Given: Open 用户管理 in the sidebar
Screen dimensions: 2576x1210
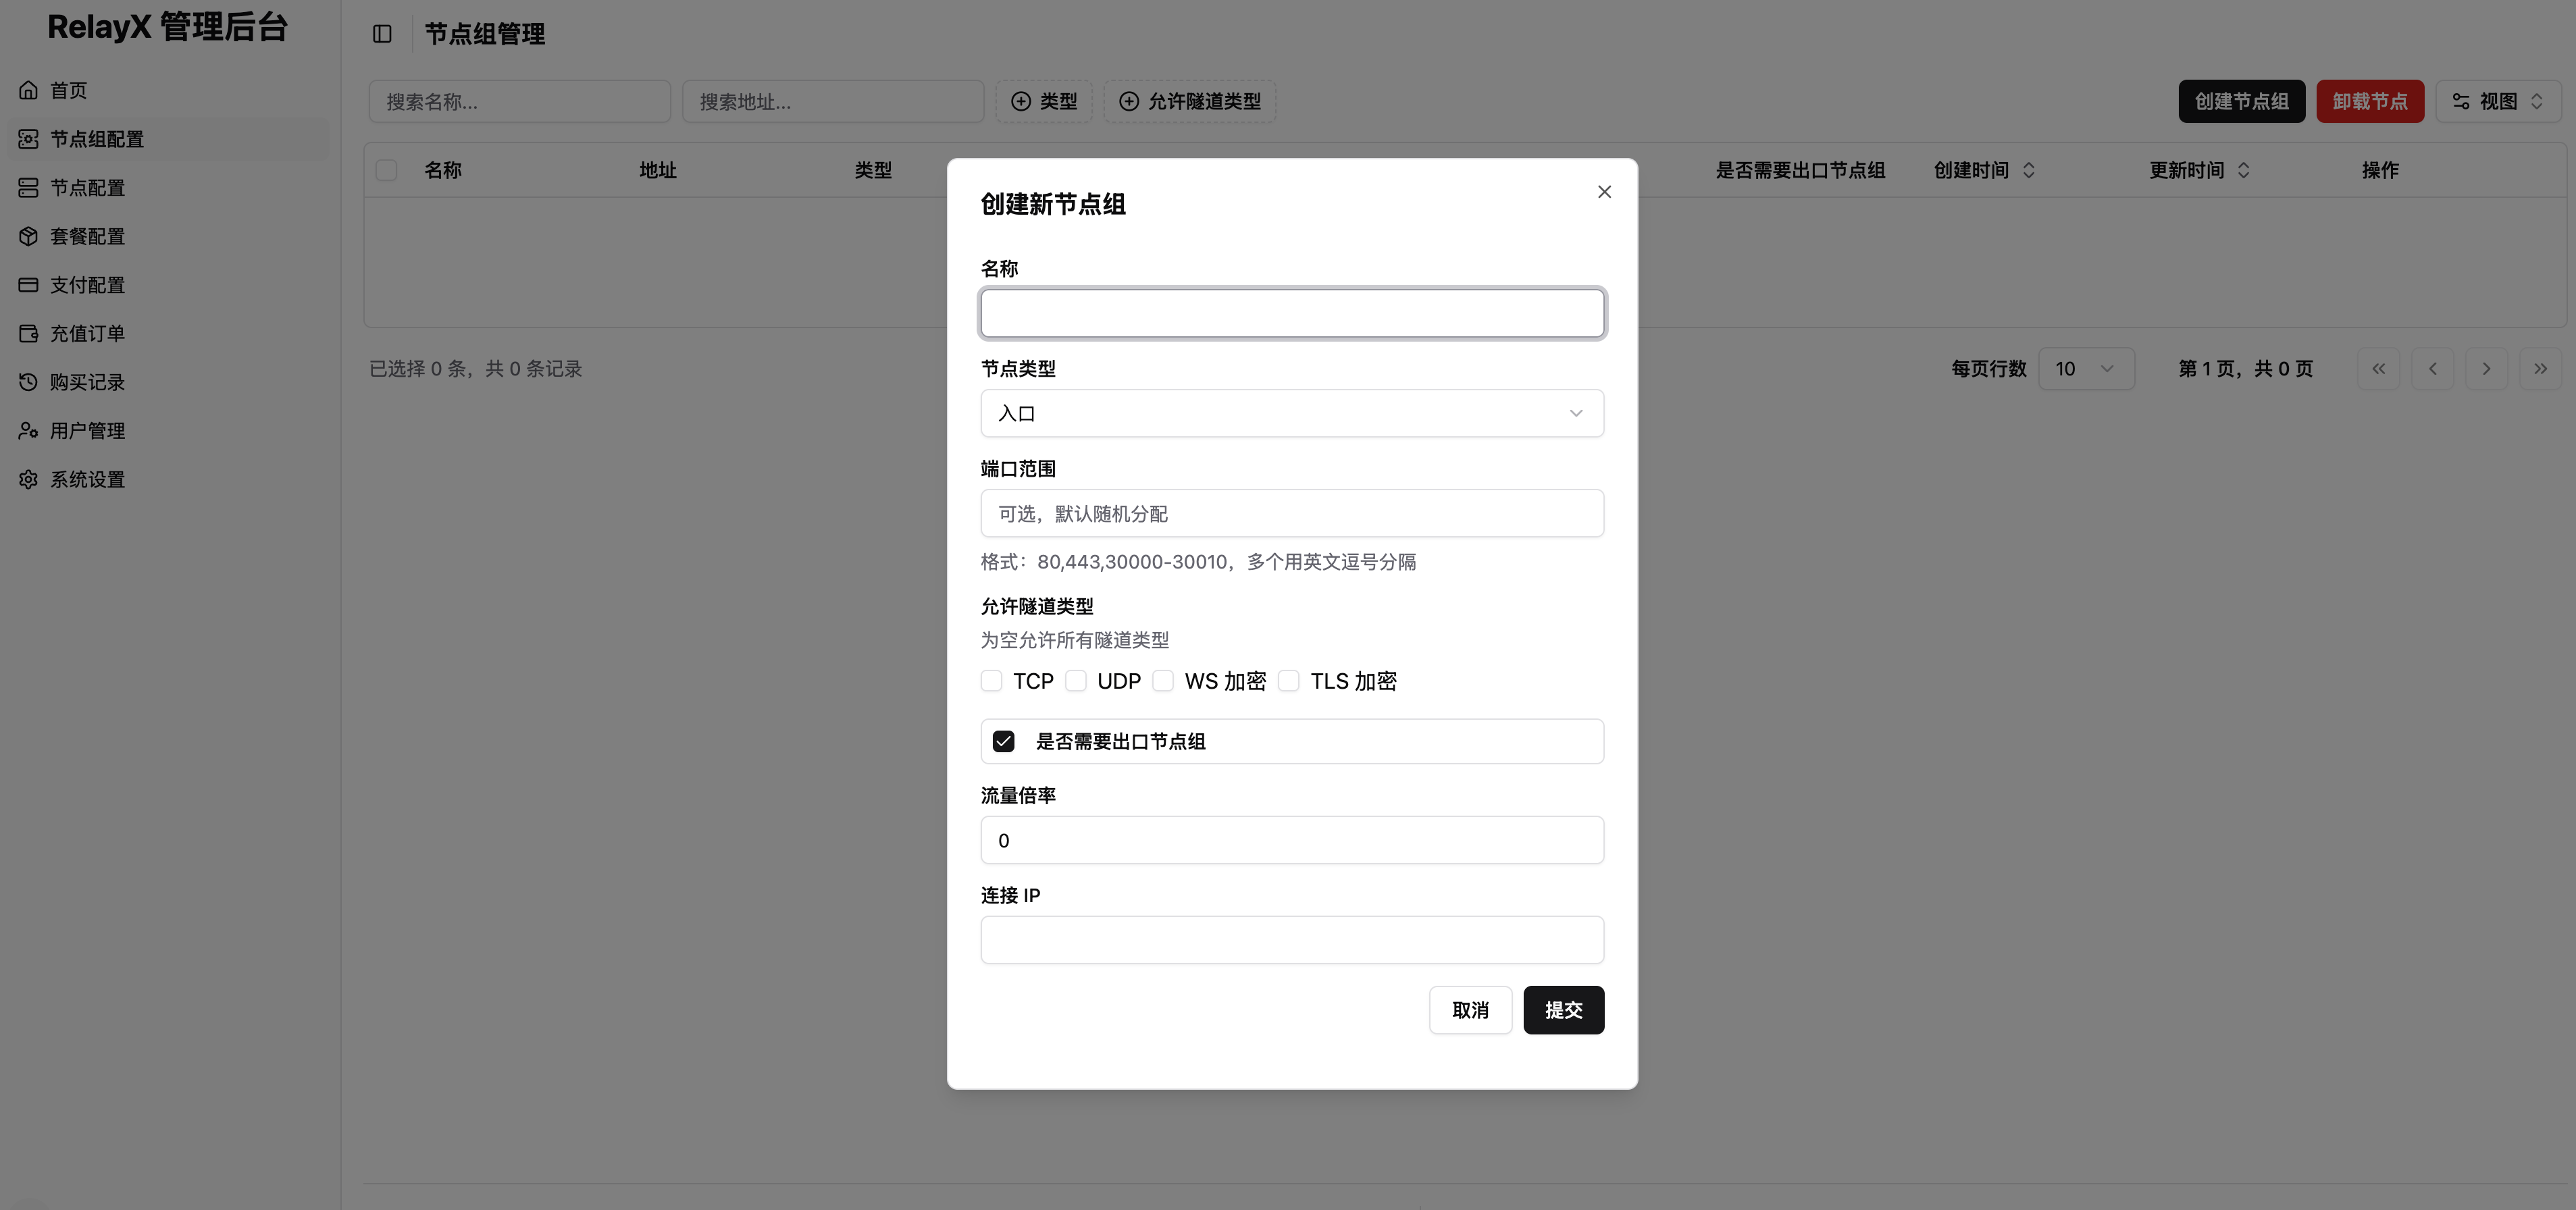Looking at the screenshot, I should [x=88, y=431].
